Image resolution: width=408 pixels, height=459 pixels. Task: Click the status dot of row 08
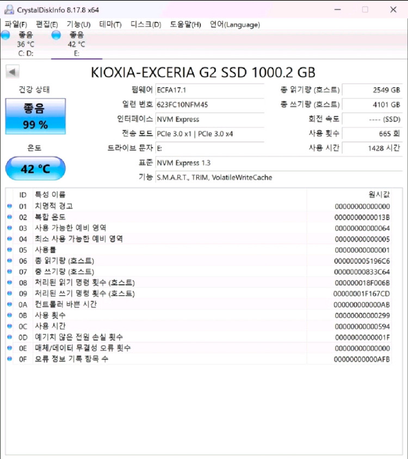point(10,283)
